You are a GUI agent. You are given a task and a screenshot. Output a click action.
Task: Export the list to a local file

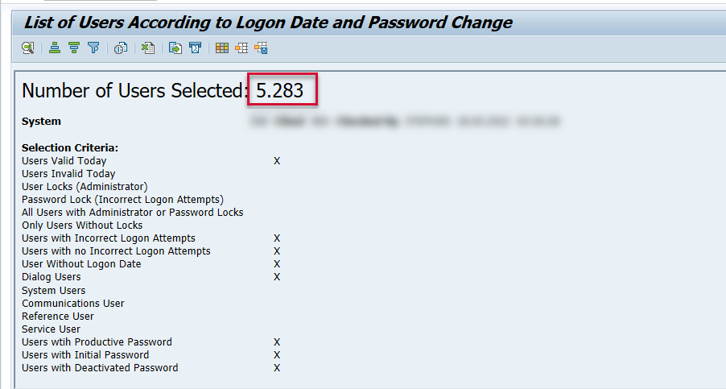pyautogui.click(x=175, y=48)
